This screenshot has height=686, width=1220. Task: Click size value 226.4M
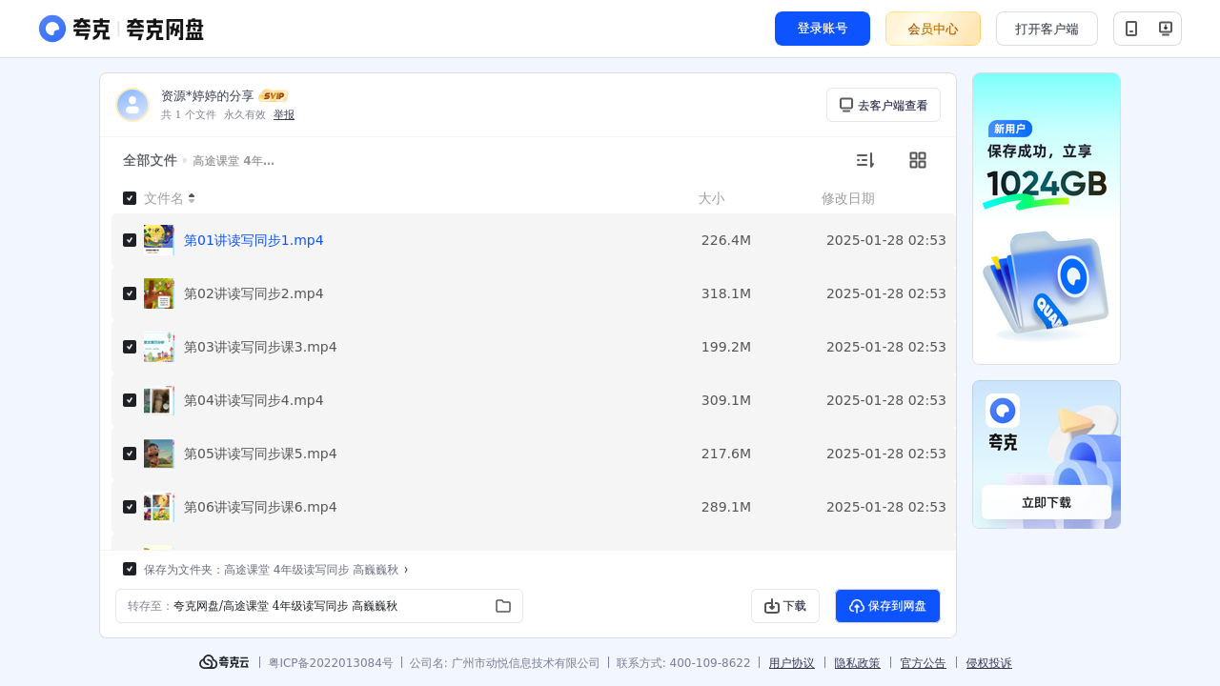pyautogui.click(x=726, y=240)
